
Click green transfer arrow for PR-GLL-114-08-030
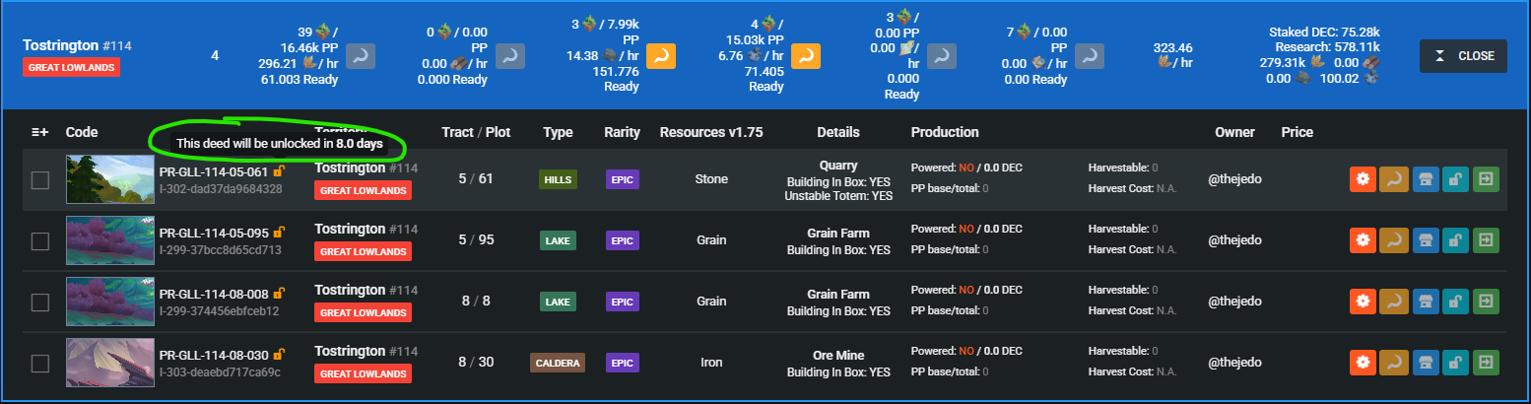[1486, 363]
